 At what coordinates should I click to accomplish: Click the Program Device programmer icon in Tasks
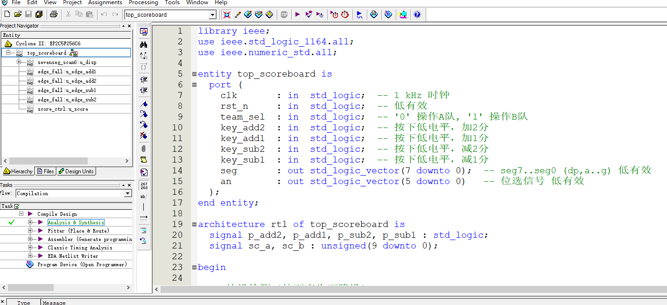30,264
